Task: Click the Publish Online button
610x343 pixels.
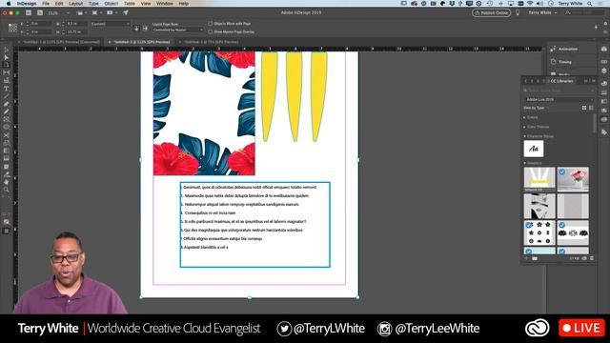Action: (492, 12)
